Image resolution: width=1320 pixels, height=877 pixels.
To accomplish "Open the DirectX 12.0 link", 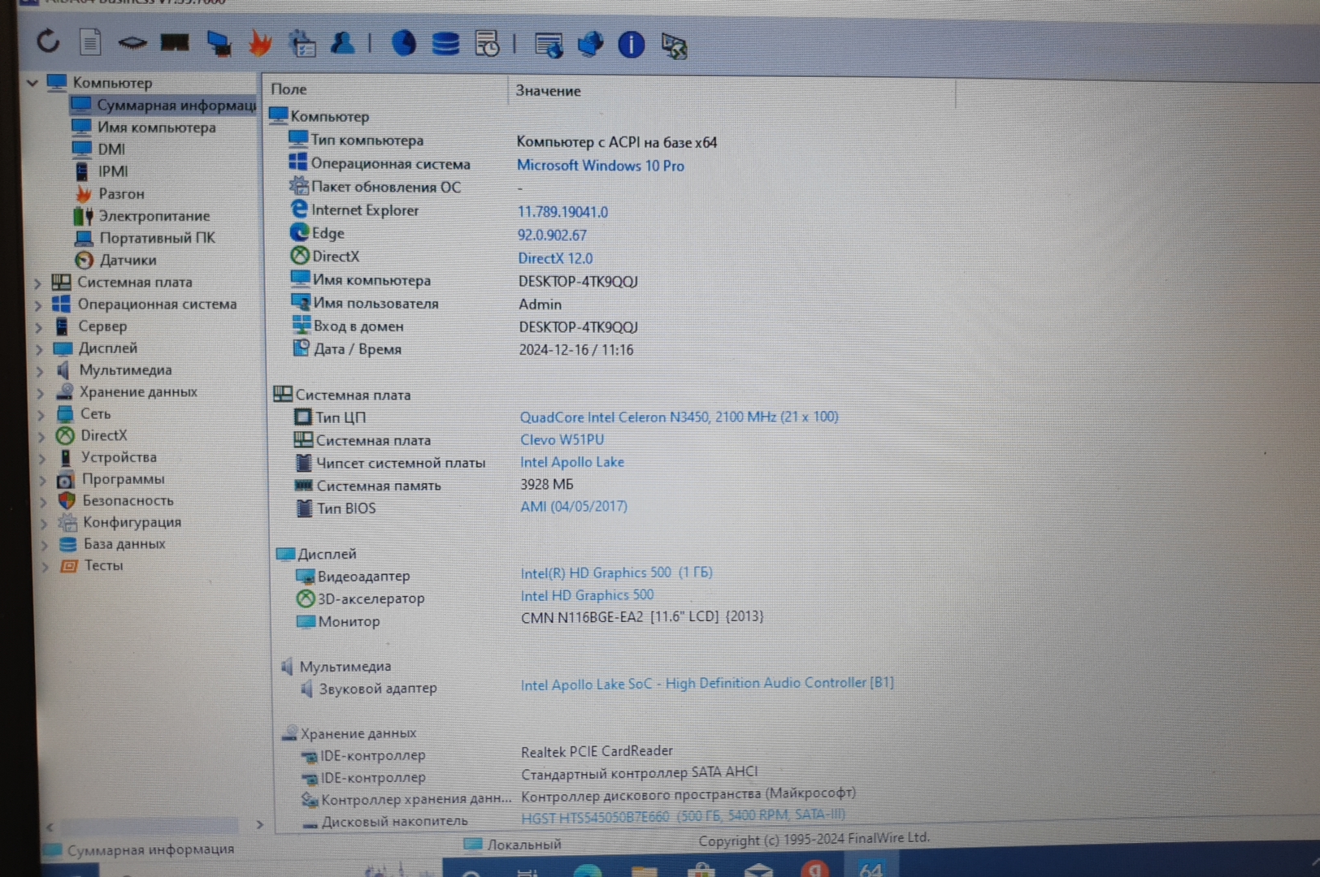I will pos(555,258).
